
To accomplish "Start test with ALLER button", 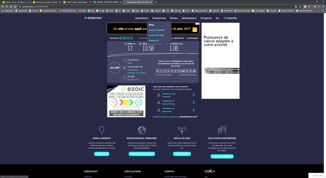I will (115, 67).
